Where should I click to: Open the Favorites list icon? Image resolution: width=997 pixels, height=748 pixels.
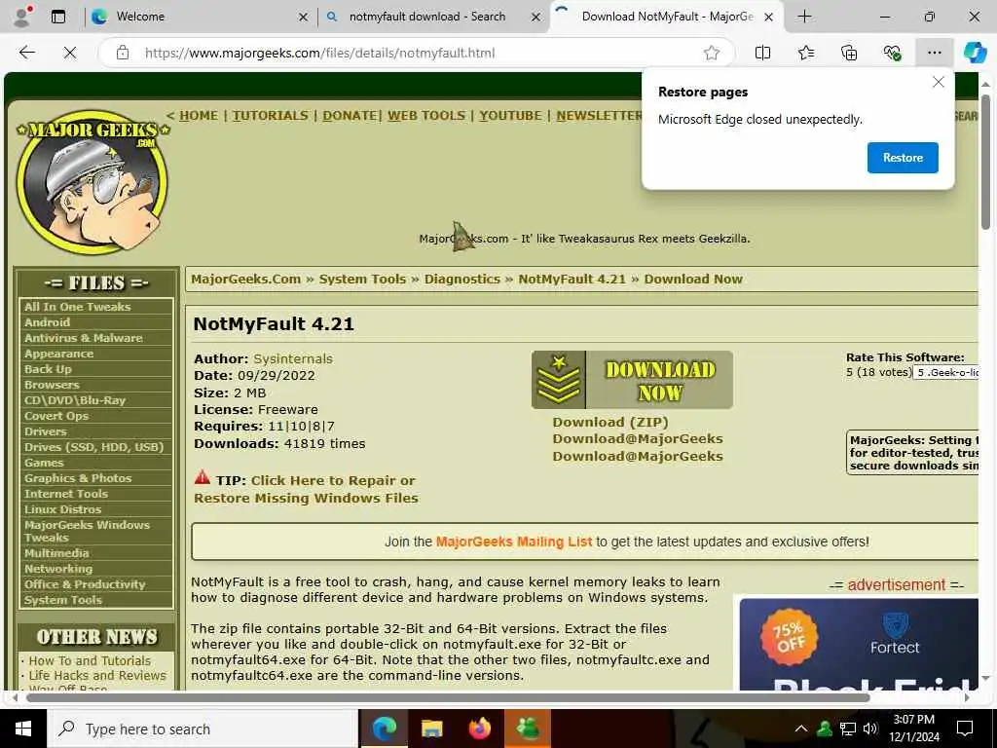(x=805, y=53)
